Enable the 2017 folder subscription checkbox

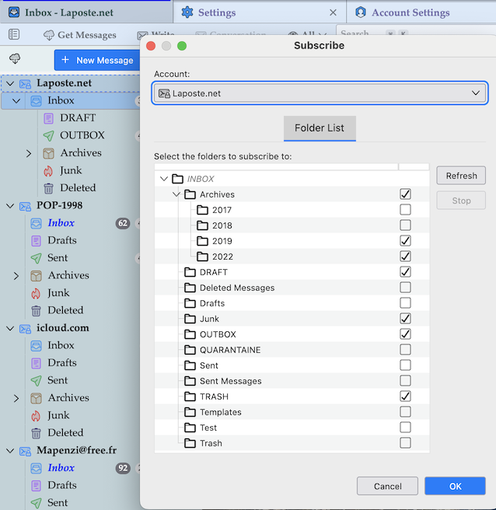point(405,210)
